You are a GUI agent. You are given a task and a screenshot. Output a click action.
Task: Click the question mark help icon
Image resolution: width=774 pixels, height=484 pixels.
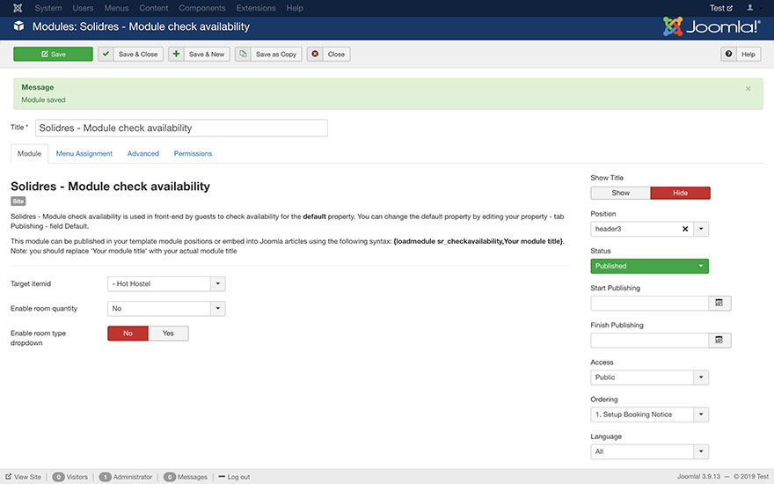[x=728, y=54]
